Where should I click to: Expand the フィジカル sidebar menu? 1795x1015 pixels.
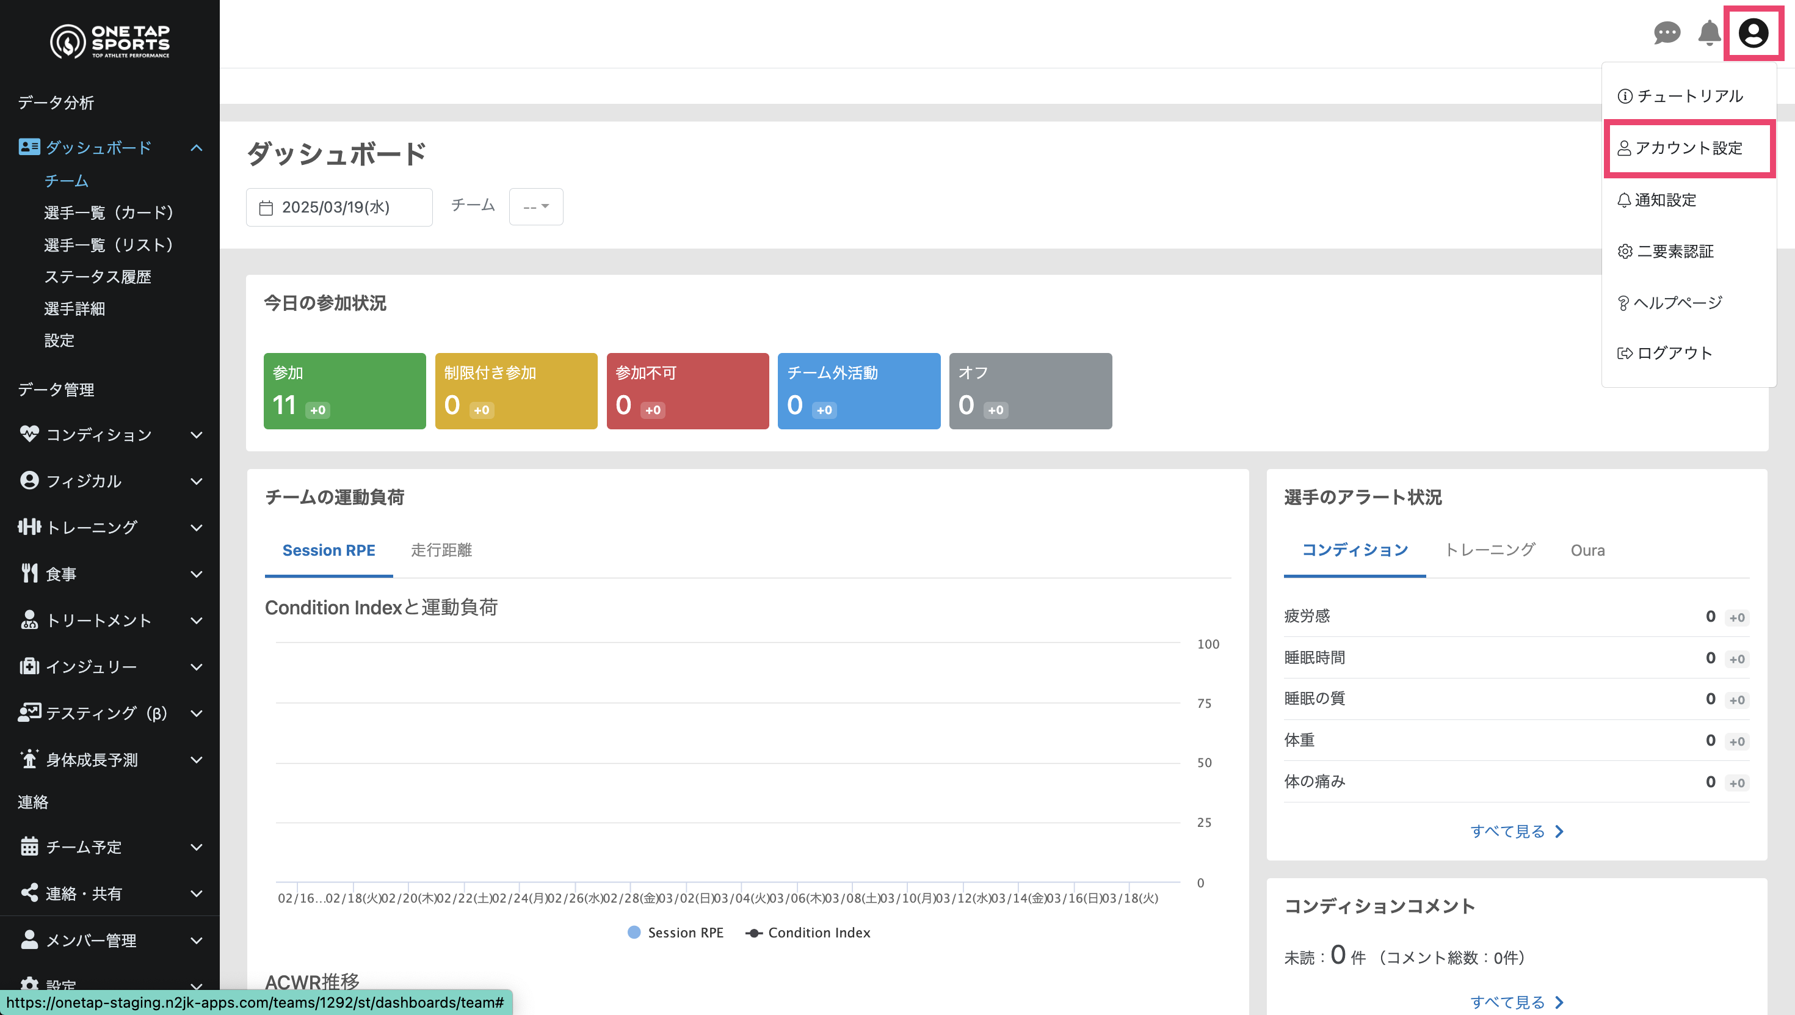pyautogui.click(x=197, y=481)
